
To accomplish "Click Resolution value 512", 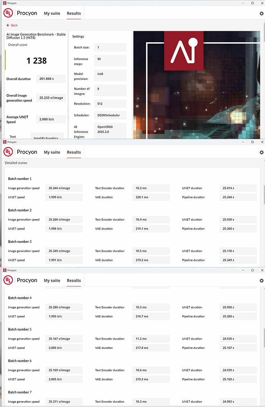I will coord(110,103).
